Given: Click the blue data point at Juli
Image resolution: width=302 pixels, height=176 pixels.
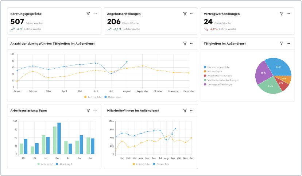Looking at the screenshot, I should [x=111, y=73].
